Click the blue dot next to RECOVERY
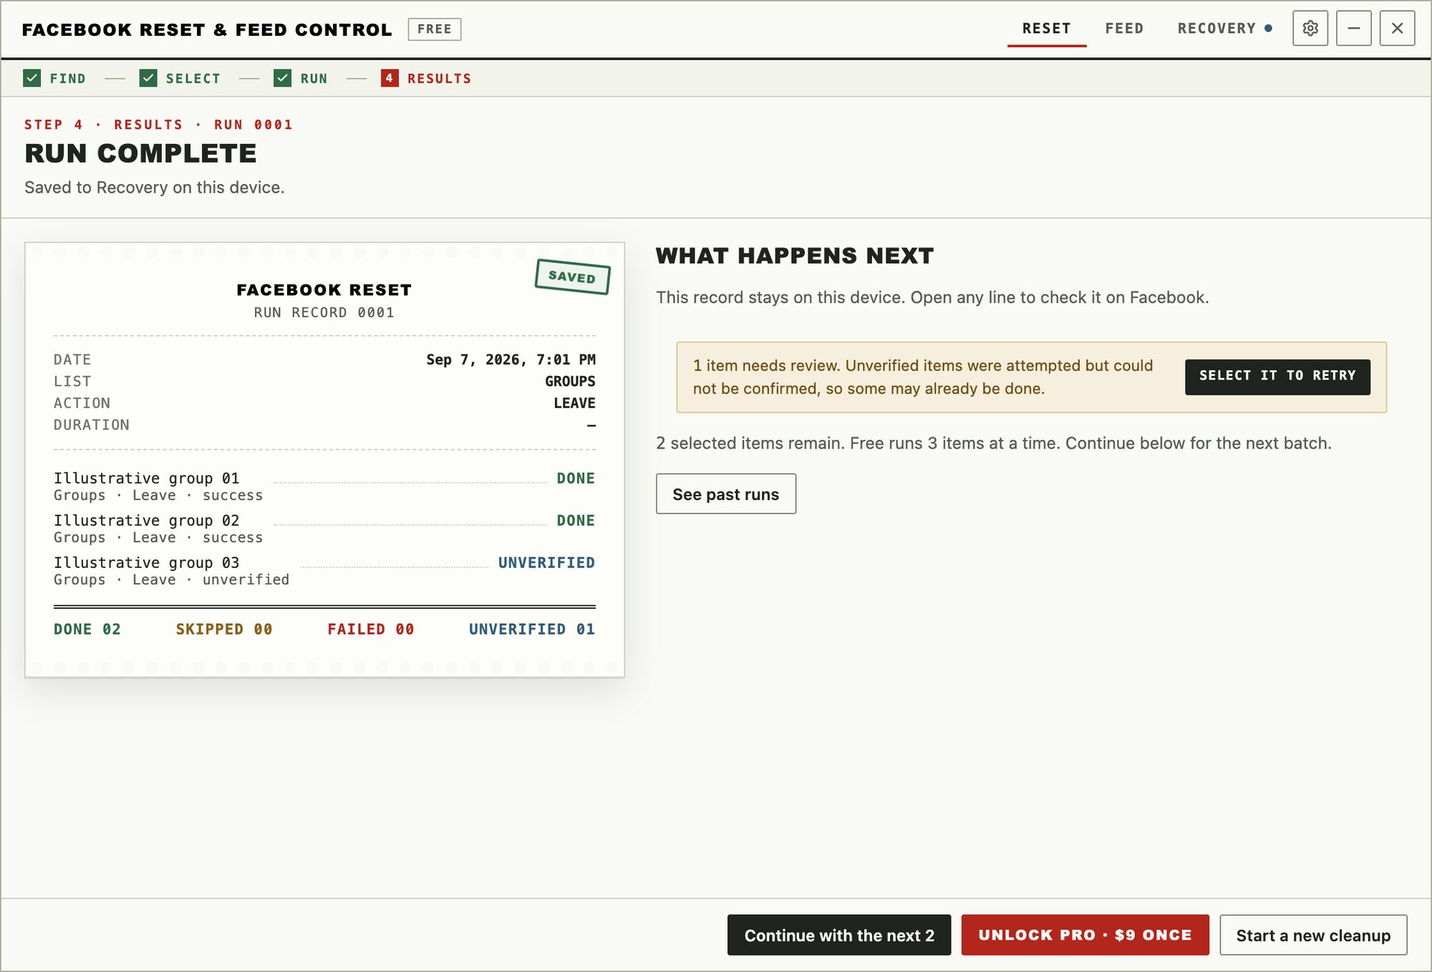The width and height of the screenshot is (1432, 972). coord(1268,29)
